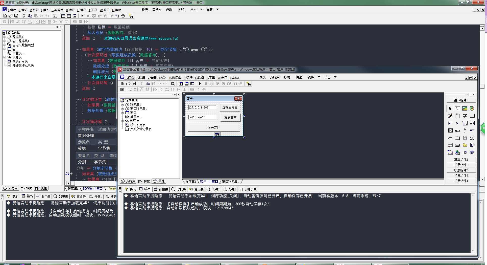Toggle the work panel view in 服务.e toolbar
The height and width of the screenshot is (265, 487).
(x=63, y=16)
